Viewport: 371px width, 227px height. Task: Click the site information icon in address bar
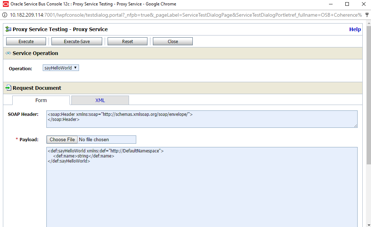(4, 15)
